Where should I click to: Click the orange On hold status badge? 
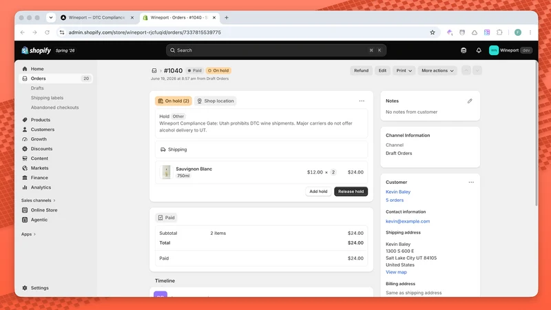coord(218,71)
